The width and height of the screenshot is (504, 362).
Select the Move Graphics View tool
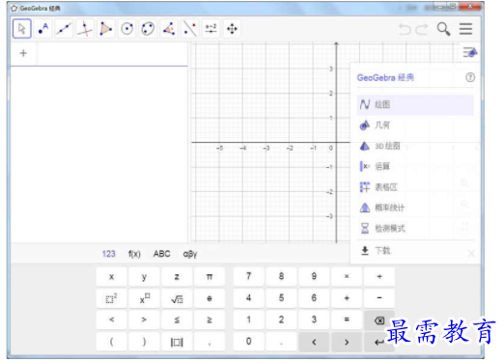coord(232,29)
